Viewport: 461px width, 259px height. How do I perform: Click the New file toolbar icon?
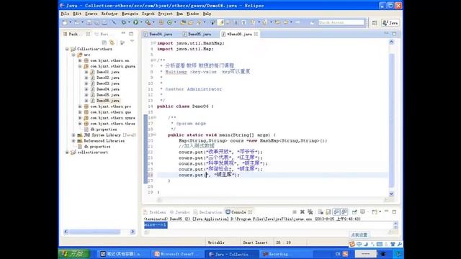point(65,22)
